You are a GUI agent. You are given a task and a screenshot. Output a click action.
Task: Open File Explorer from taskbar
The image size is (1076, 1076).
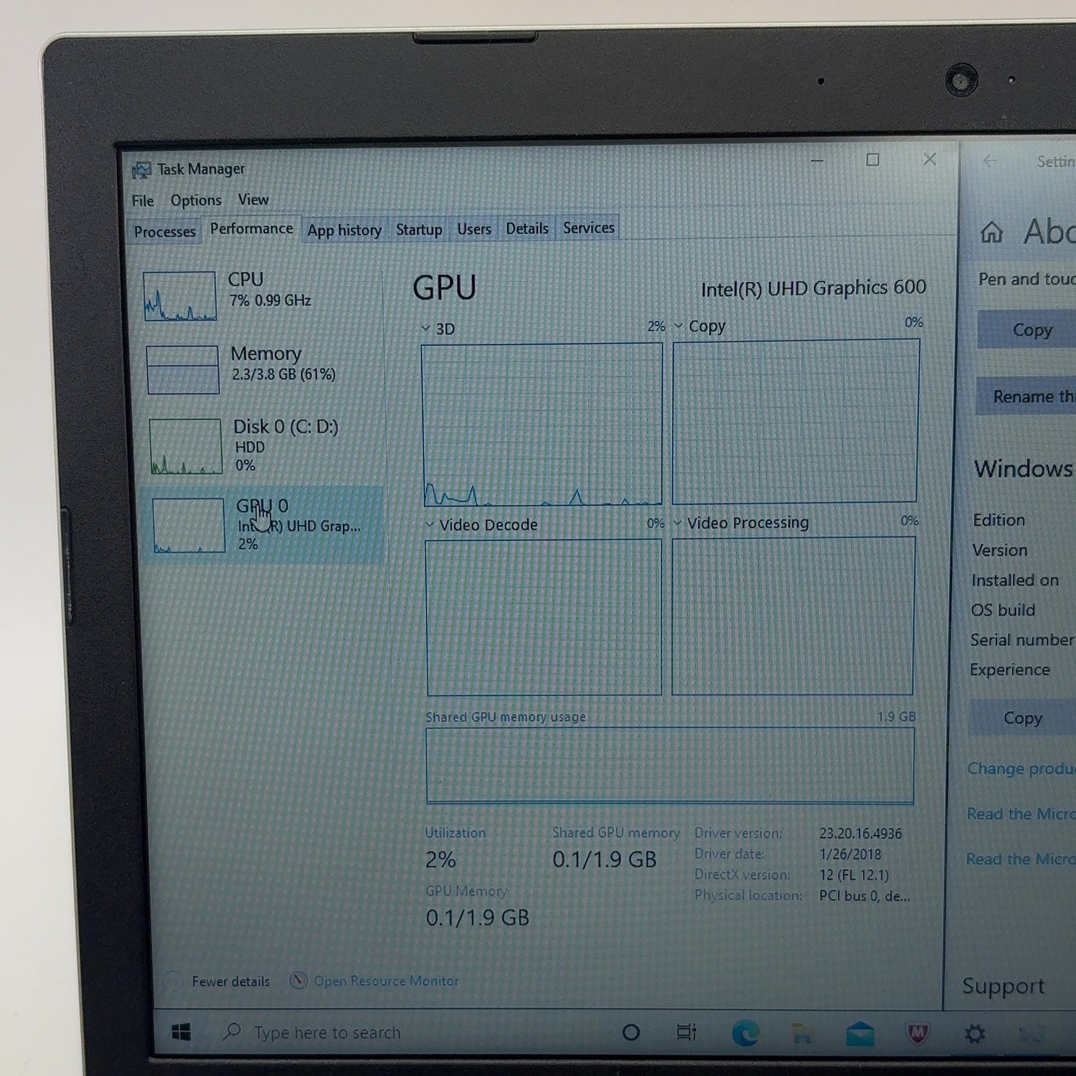(803, 1034)
